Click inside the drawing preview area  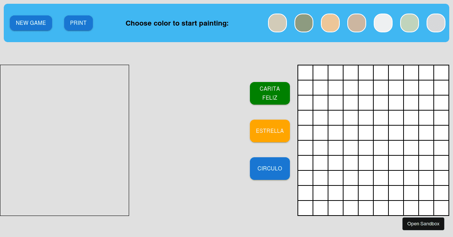64,140
